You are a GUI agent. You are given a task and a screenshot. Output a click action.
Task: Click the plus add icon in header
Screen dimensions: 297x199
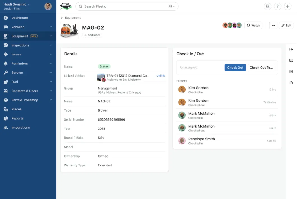click(287, 6)
